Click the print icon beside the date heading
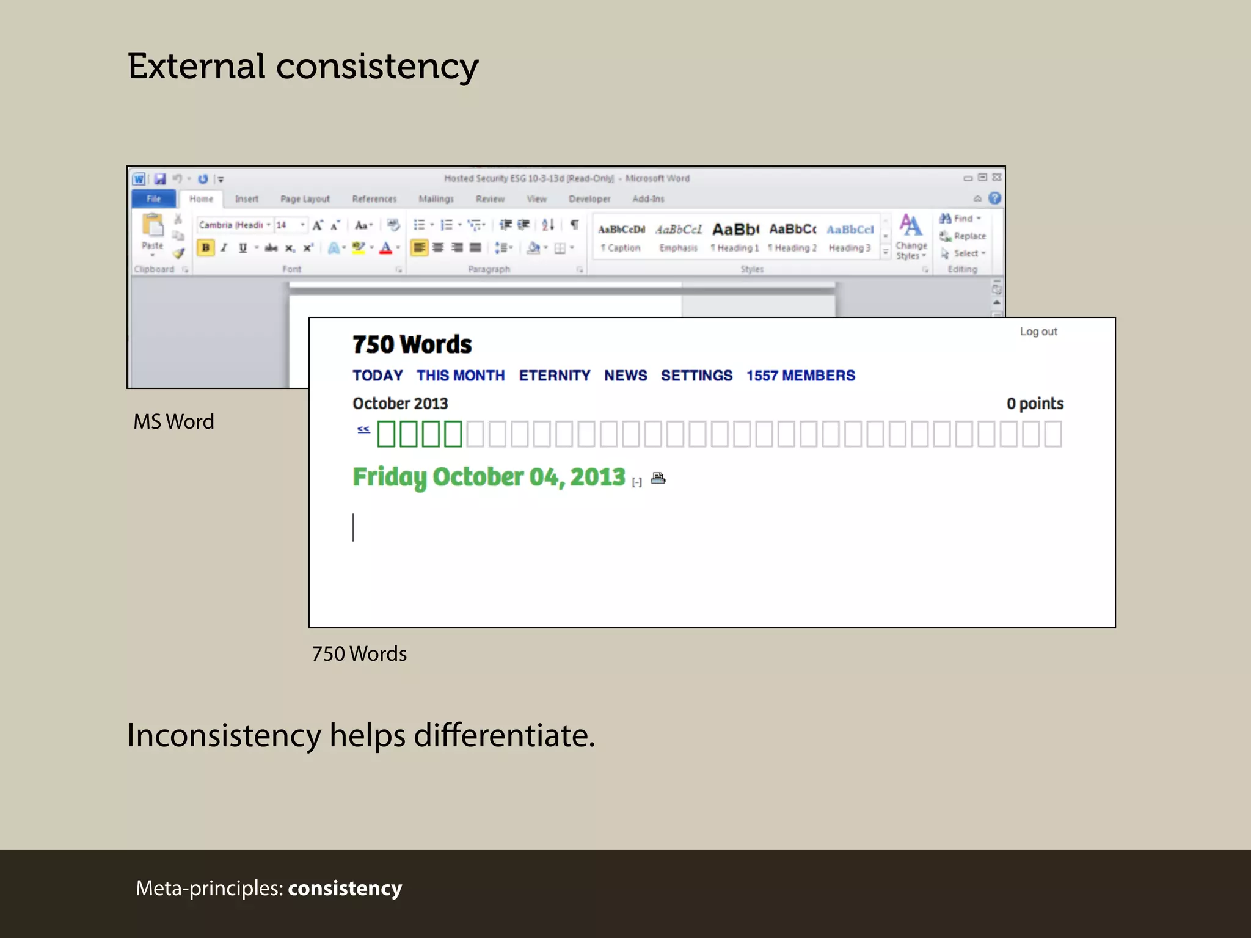Viewport: 1251px width, 938px height. pyautogui.click(x=658, y=478)
